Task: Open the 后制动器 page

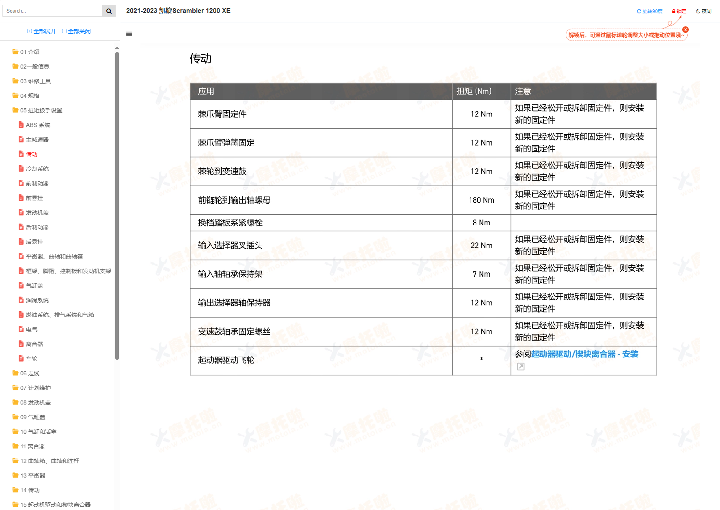Action: tap(34, 227)
